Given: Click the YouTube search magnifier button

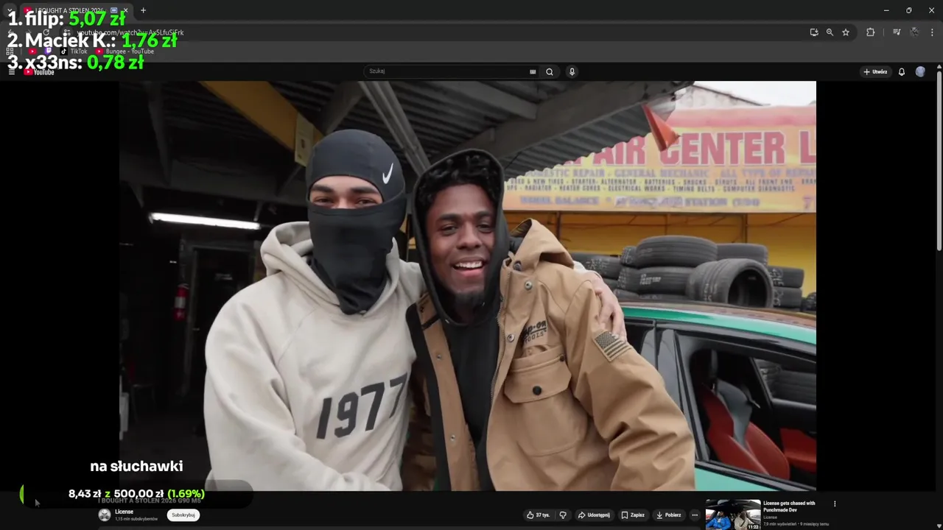Looking at the screenshot, I should point(549,71).
